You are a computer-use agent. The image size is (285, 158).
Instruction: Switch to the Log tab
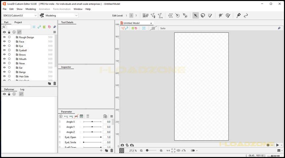22,89
